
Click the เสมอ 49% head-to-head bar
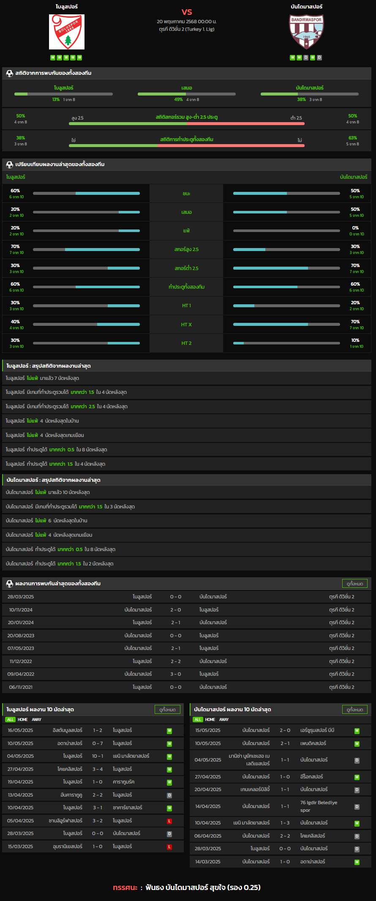[x=187, y=94]
